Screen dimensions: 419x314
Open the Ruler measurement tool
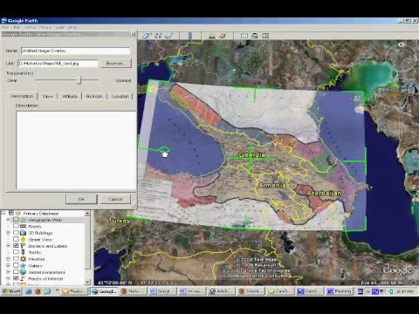[190, 36]
